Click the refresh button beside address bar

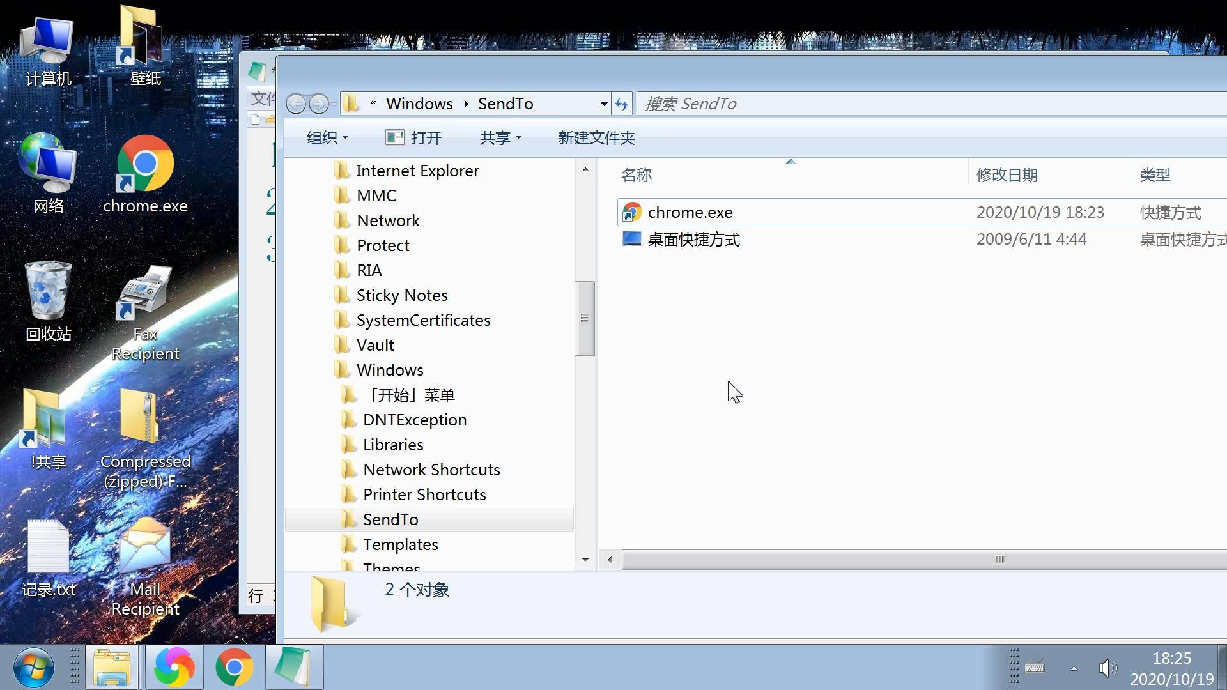tap(621, 103)
